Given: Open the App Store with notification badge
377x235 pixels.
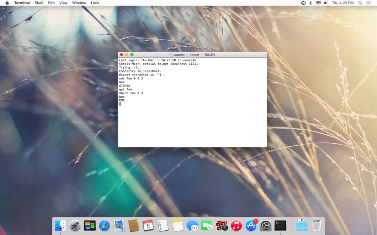Looking at the screenshot, I should pos(250,226).
